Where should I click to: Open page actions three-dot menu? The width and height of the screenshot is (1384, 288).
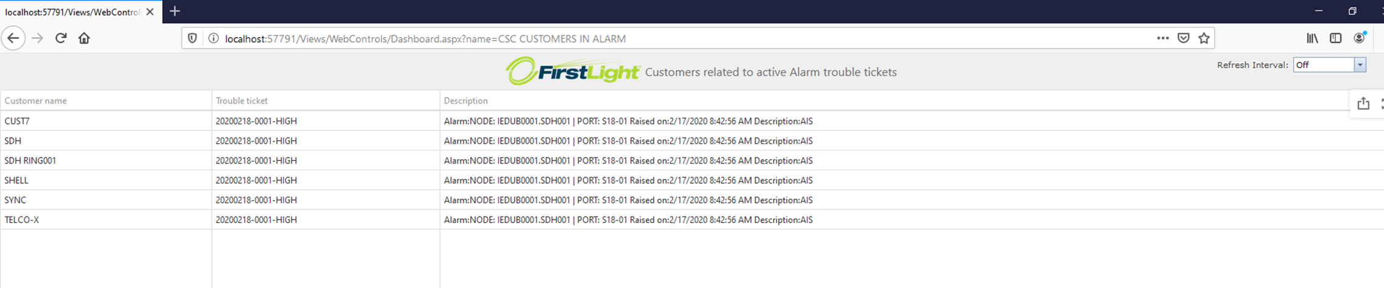click(x=1162, y=38)
